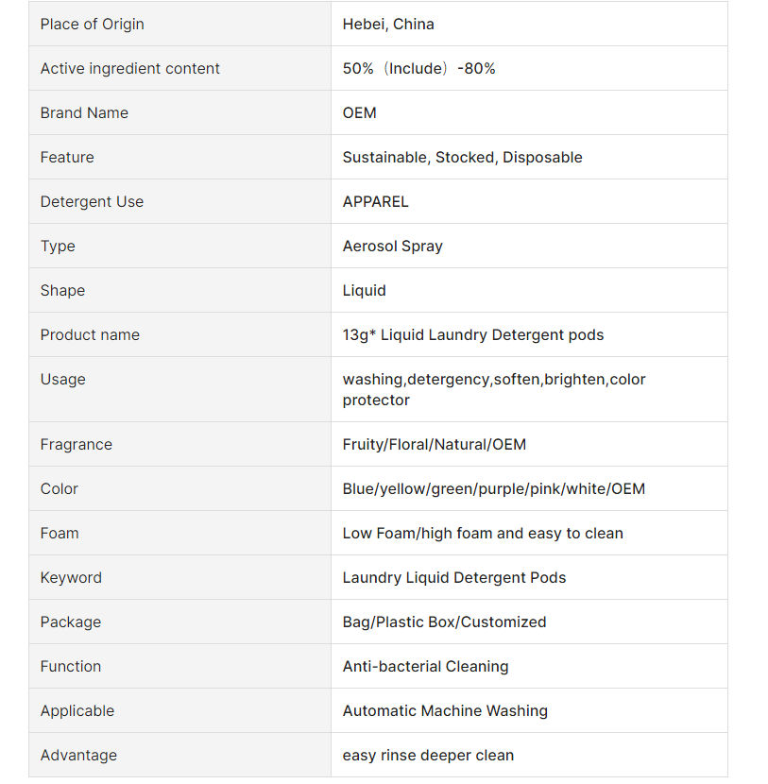The width and height of the screenshot is (768, 784).
Task: Click the Usage description value
Action: pyautogui.click(x=493, y=389)
